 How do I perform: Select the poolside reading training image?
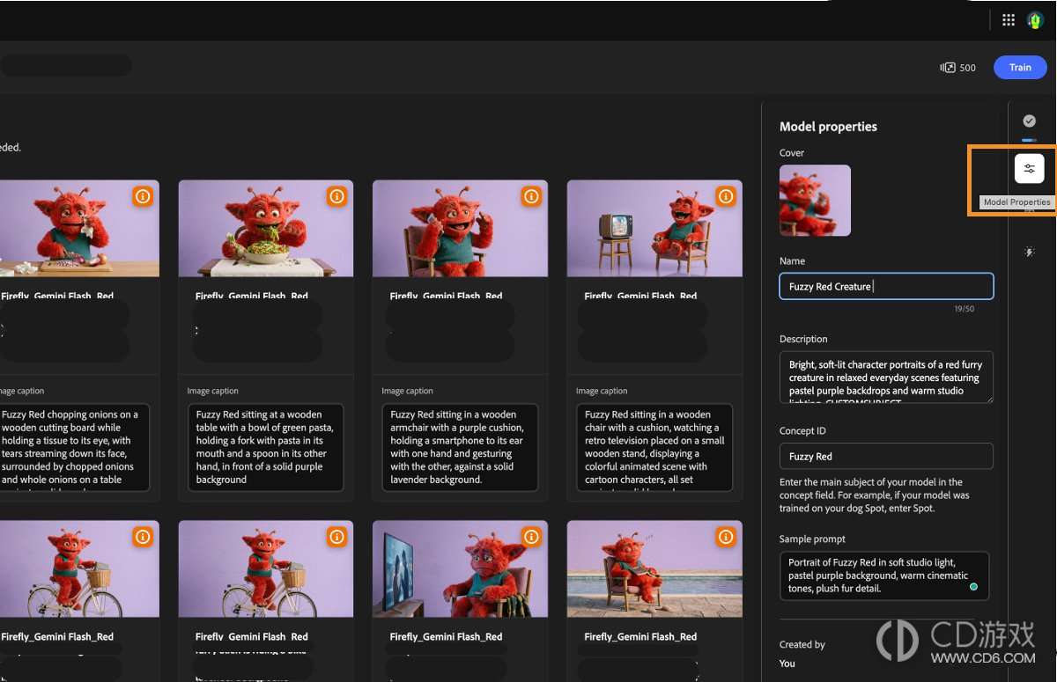(654, 568)
